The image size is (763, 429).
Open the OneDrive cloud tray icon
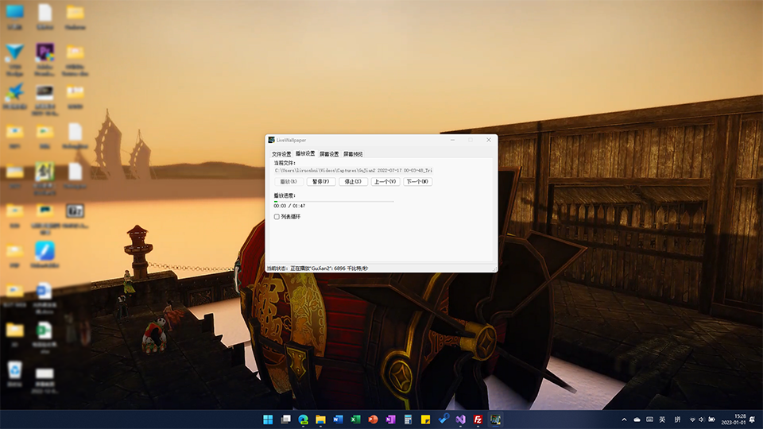click(x=637, y=419)
